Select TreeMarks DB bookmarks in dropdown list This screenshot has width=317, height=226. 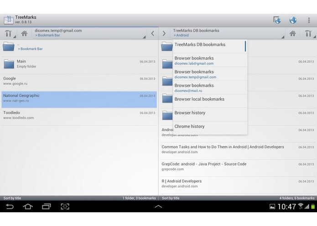210,46
